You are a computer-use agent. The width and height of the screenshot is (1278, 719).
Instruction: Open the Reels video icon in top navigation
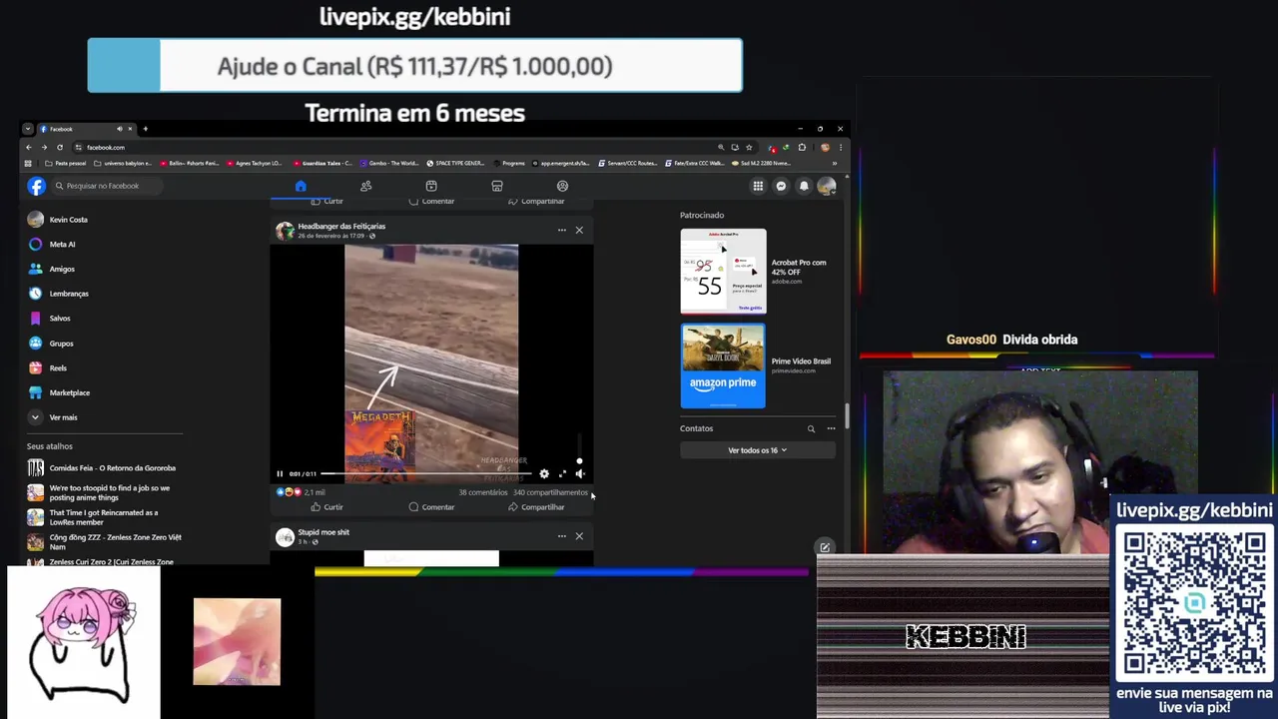pyautogui.click(x=431, y=186)
